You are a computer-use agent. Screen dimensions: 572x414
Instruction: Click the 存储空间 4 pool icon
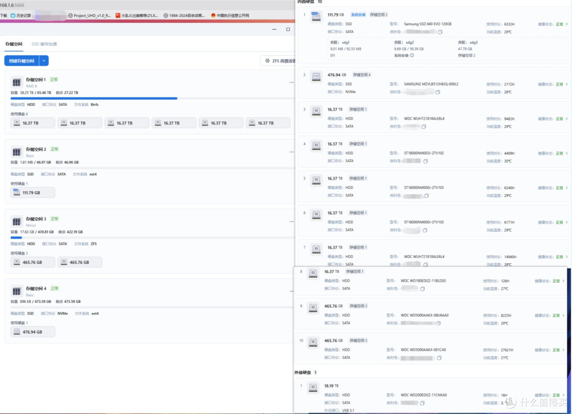pos(17,291)
